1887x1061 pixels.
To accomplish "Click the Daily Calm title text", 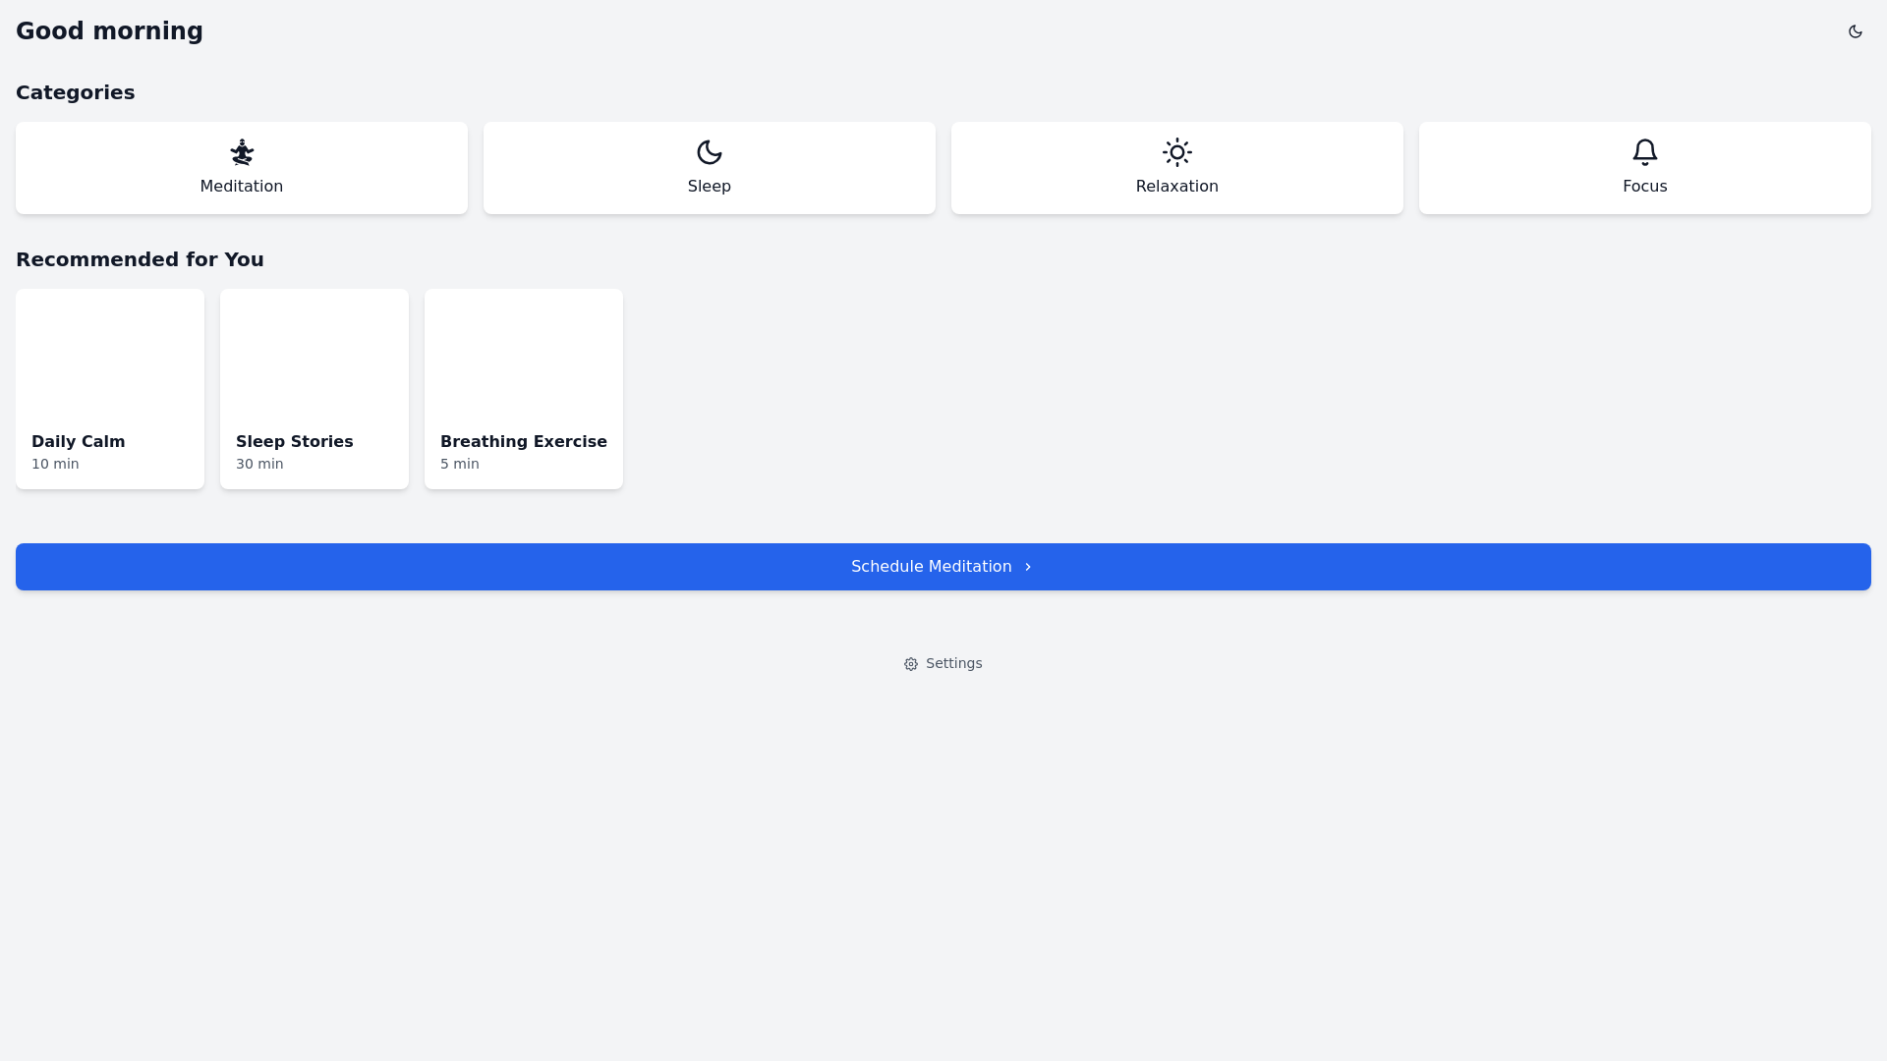I will [x=78, y=442].
